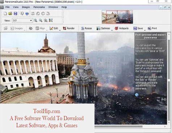This screenshot has height=133, width=172.
Task: Open help via blue question mark icon
Action: coord(27,13)
